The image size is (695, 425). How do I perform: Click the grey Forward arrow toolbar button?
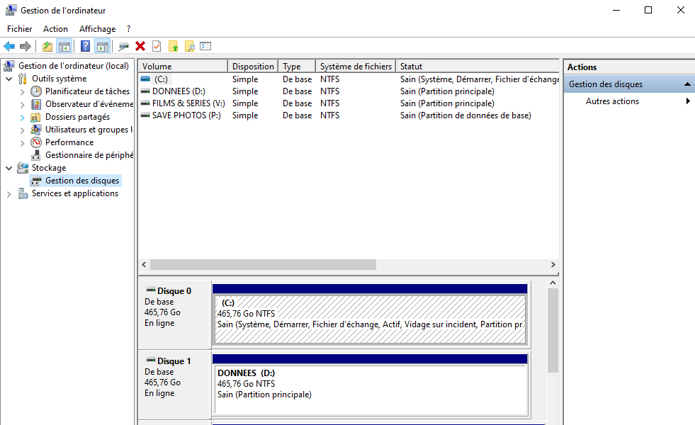[x=26, y=46]
